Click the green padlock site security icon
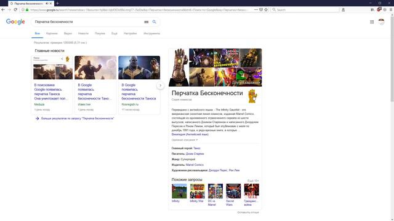This screenshot has width=394, height=221. pyautogui.click(x=27, y=10)
